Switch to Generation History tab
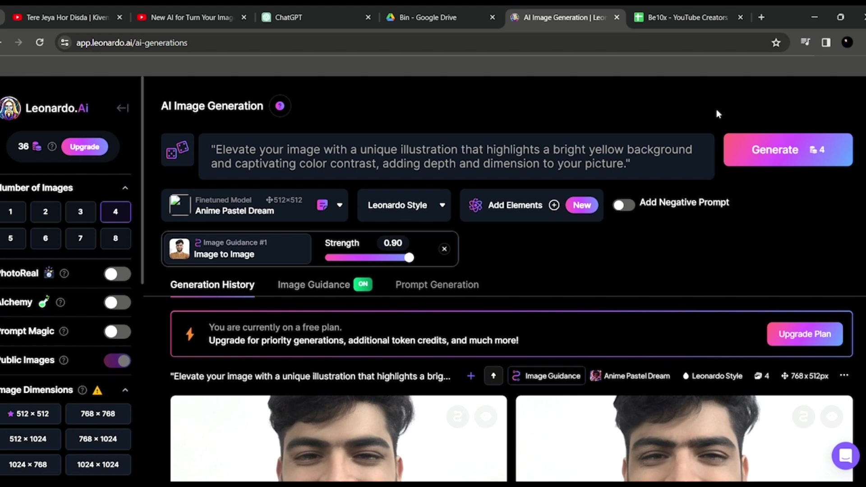866x487 pixels. [212, 285]
